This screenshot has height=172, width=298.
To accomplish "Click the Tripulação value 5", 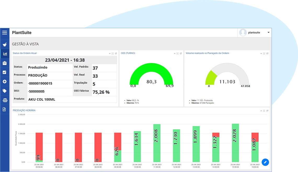I will click(94, 84).
